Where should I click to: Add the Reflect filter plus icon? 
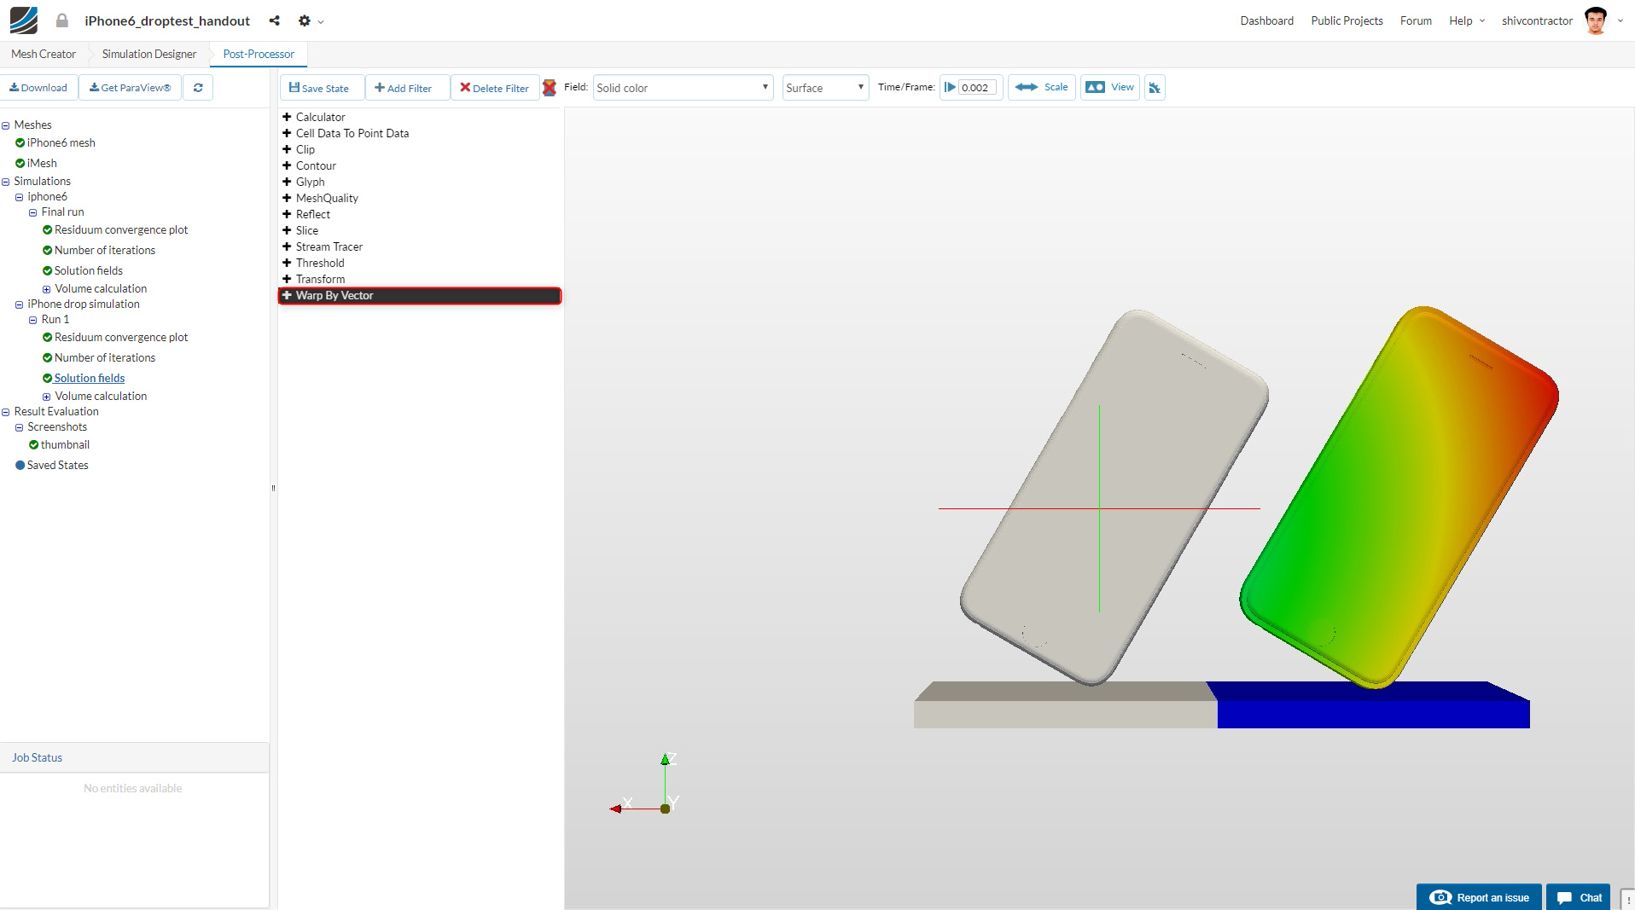287,214
